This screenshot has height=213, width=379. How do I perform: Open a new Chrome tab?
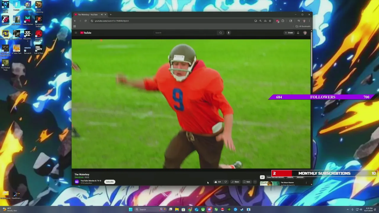tap(111, 14)
